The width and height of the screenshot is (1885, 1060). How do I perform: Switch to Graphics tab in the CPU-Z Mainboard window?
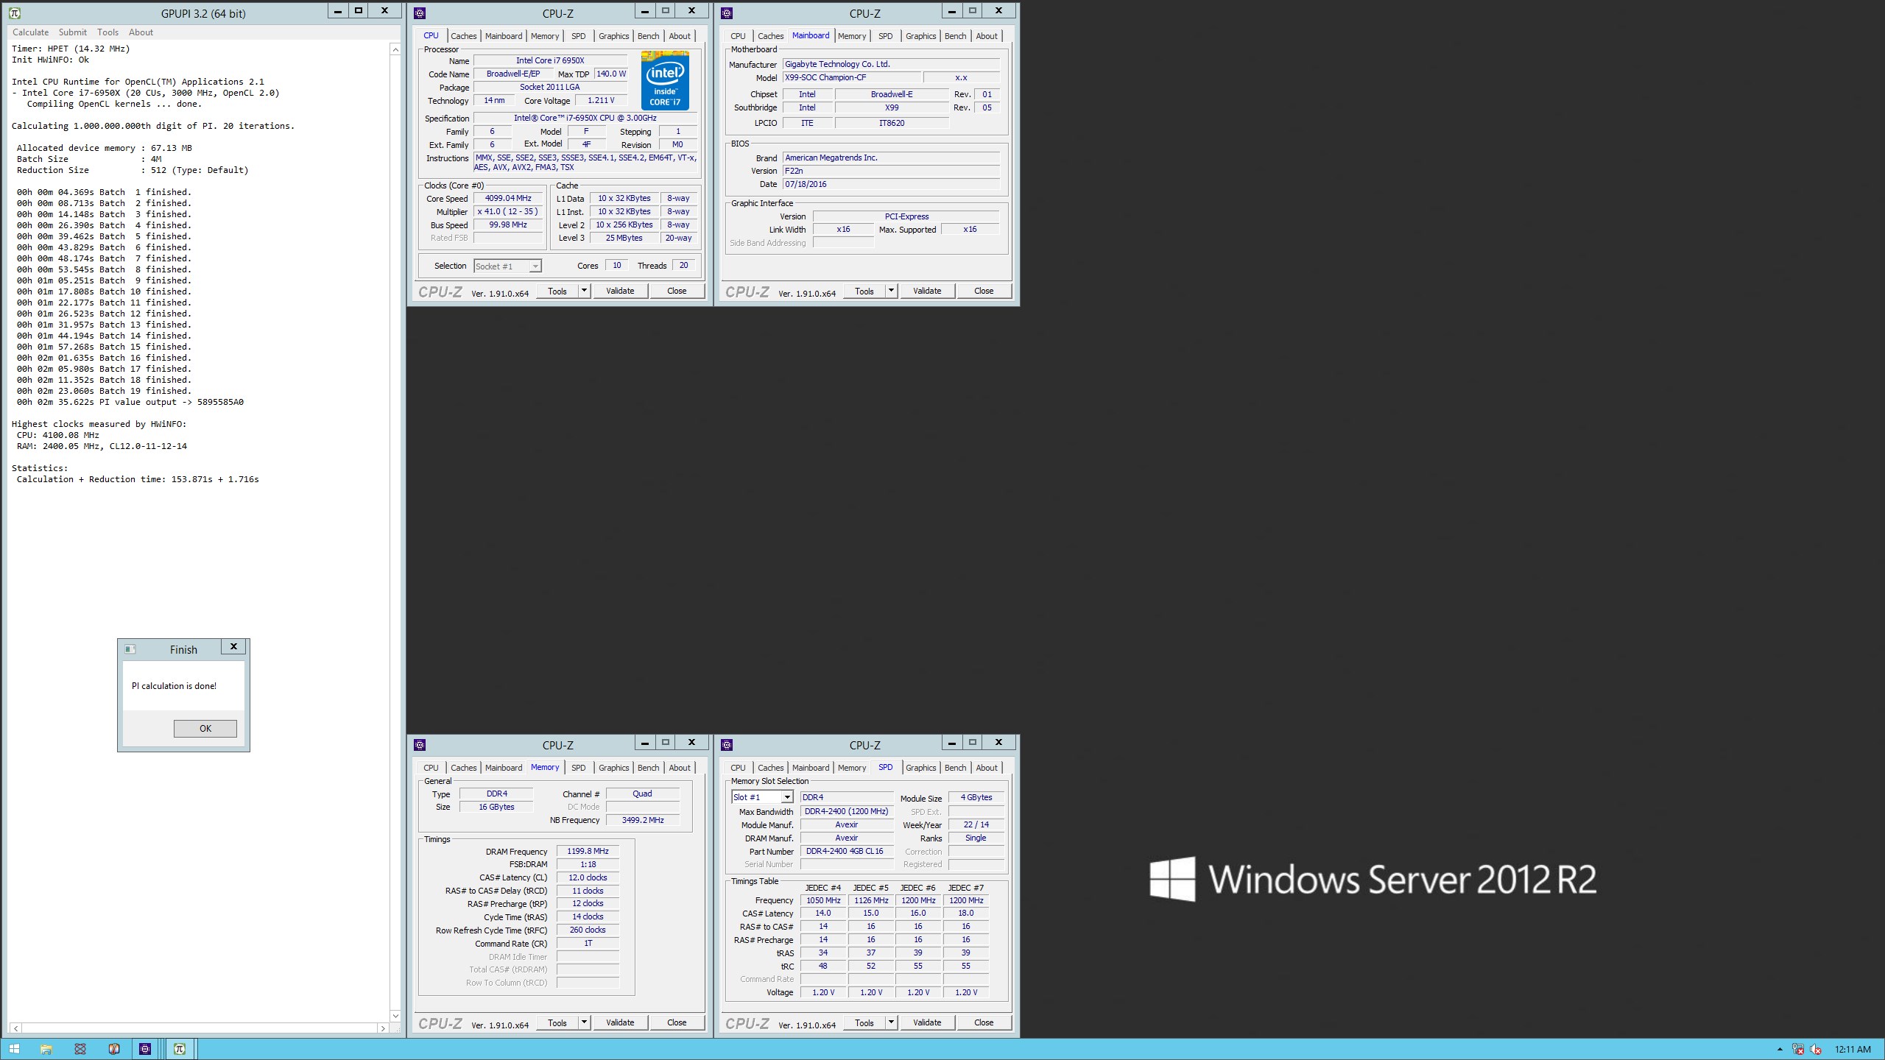click(921, 36)
